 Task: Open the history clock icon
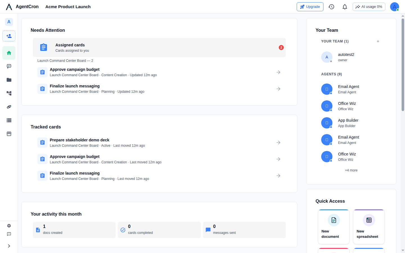(x=331, y=7)
